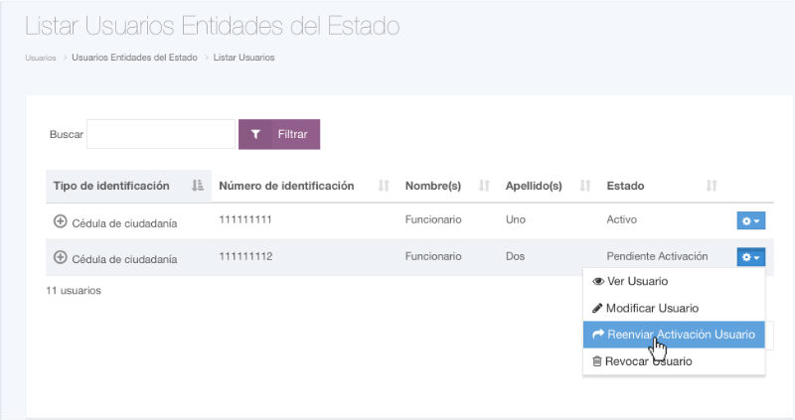Sort the Estado column using its arrows
795x420 pixels.
[712, 186]
